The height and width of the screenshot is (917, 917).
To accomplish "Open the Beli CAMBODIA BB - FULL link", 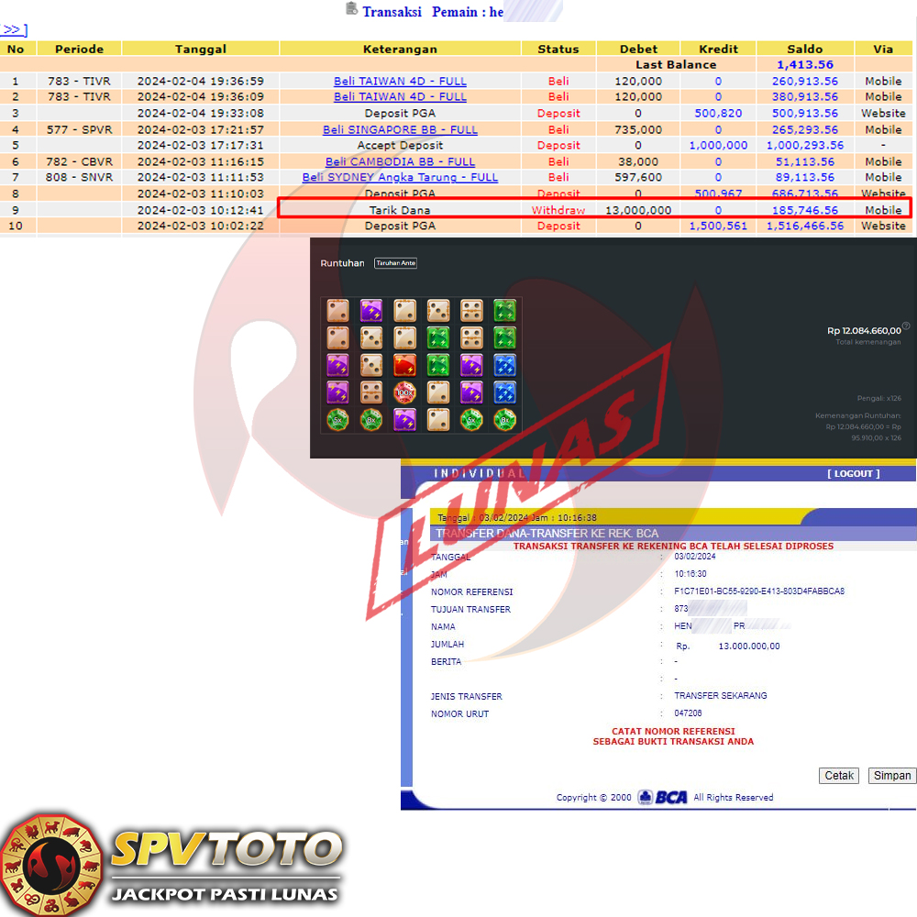I will pyautogui.click(x=400, y=161).
